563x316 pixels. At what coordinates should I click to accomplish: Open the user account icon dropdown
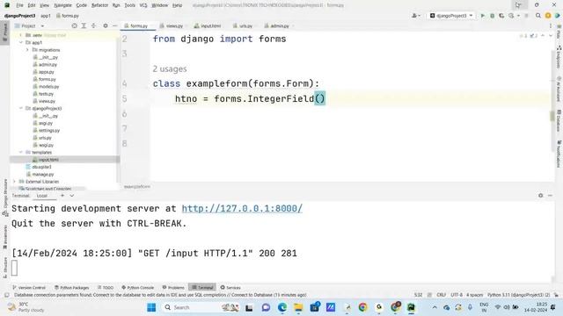(416, 16)
